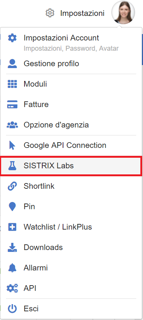The width and height of the screenshot is (143, 320).
Task: Open Watchlist / LinkPlus
Action: point(71,227)
